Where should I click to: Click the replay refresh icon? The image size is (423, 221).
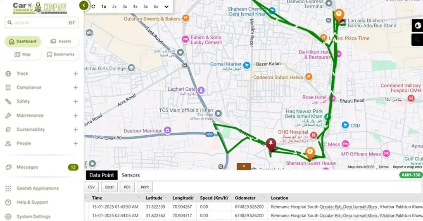[93, 7]
